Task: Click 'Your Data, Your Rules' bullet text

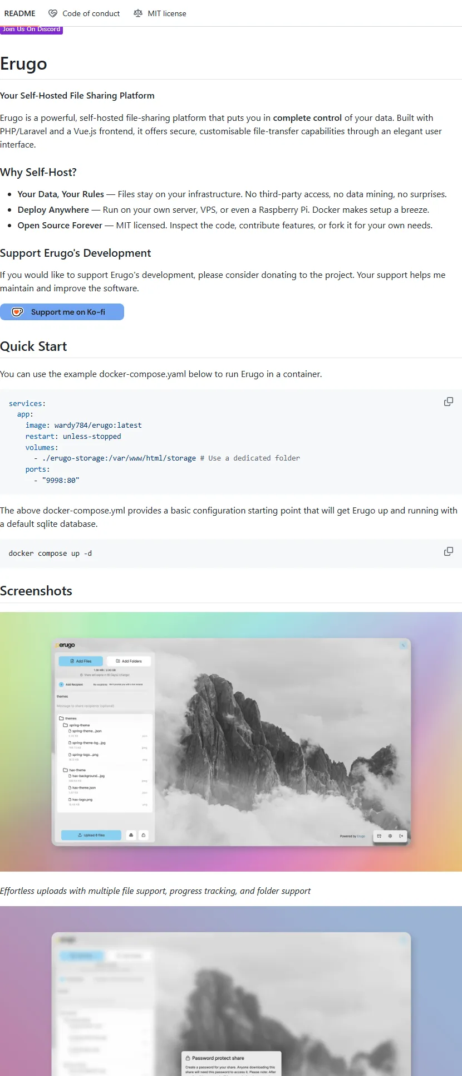Action: 61,194
